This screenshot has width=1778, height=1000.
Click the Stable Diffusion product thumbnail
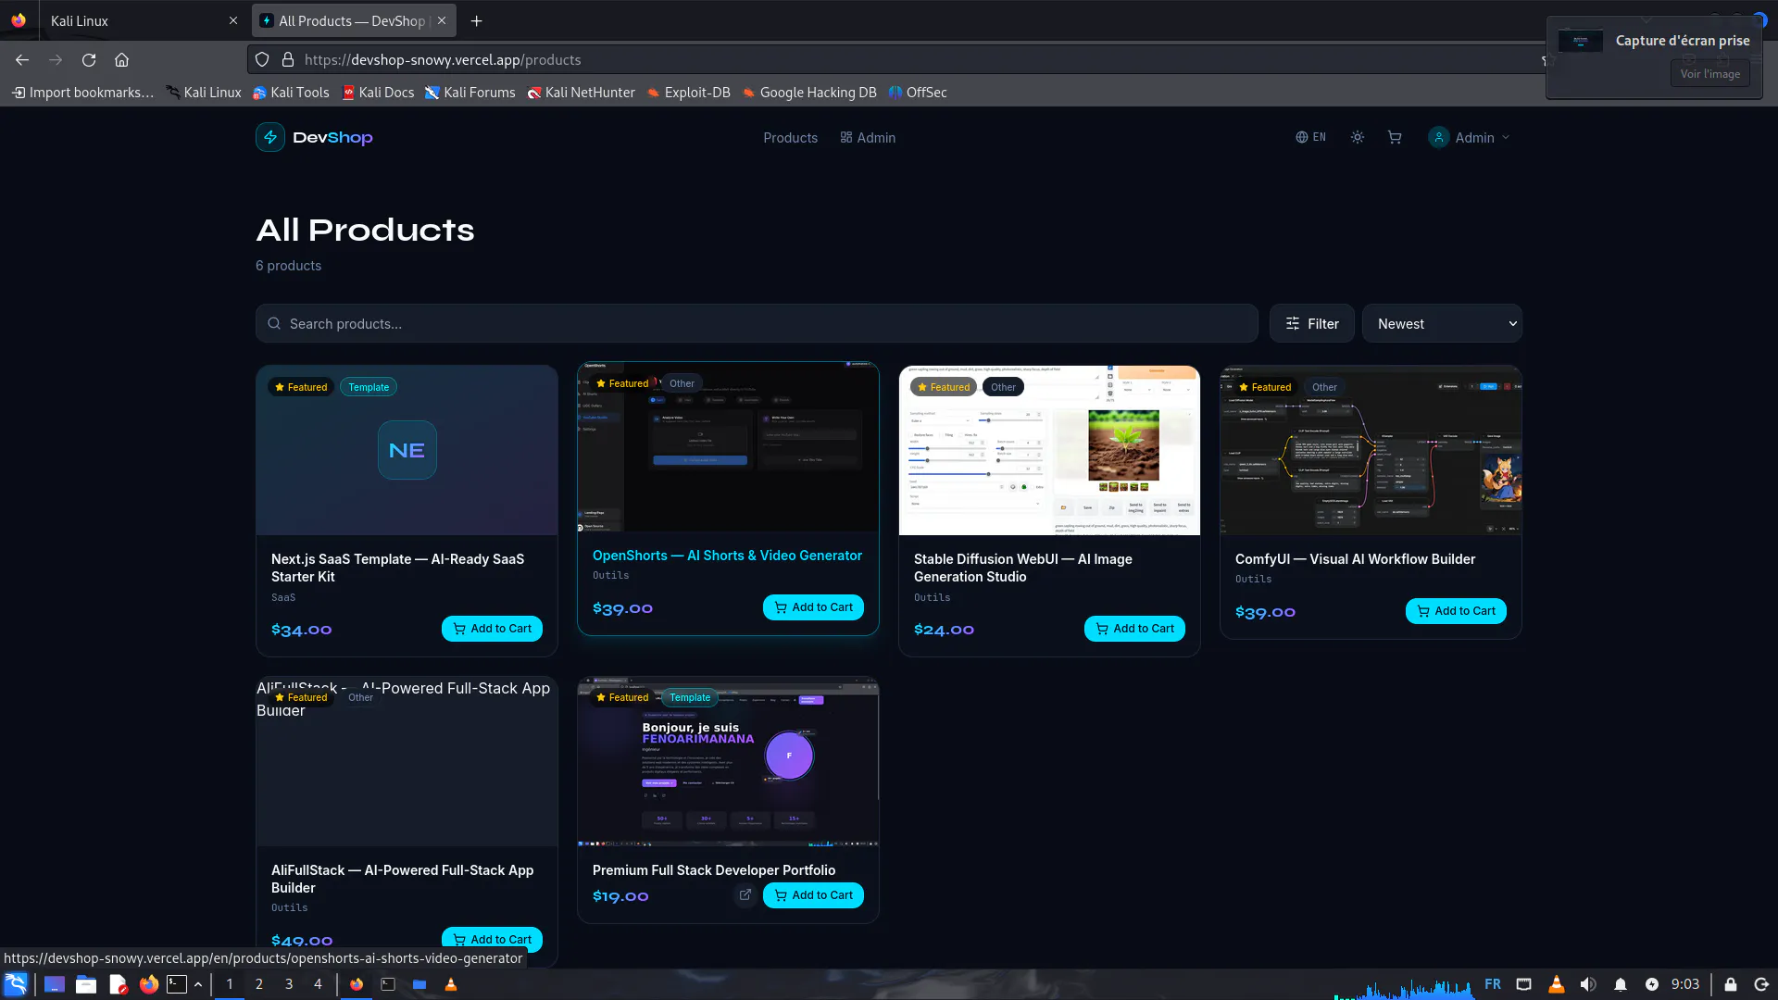(x=1049, y=450)
